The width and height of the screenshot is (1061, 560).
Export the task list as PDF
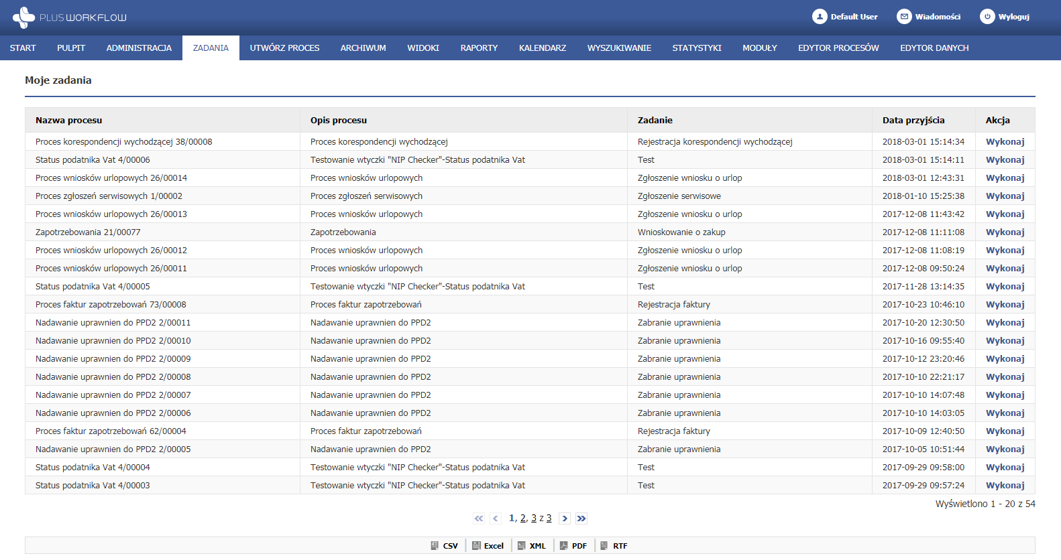(573, 546)
